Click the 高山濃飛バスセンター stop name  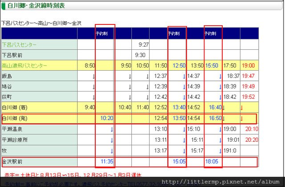[24, 65]
